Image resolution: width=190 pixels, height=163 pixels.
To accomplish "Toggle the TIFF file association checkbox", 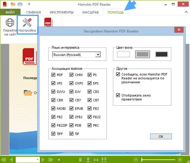I will tap(53, 134).
